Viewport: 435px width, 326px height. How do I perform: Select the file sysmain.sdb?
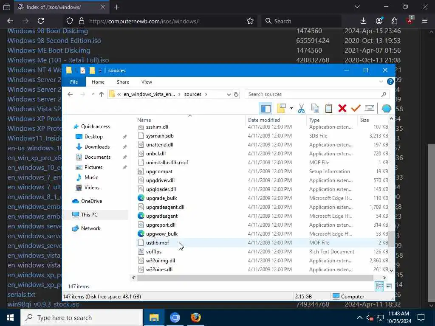pyautogui.click(x=160, y=136)
